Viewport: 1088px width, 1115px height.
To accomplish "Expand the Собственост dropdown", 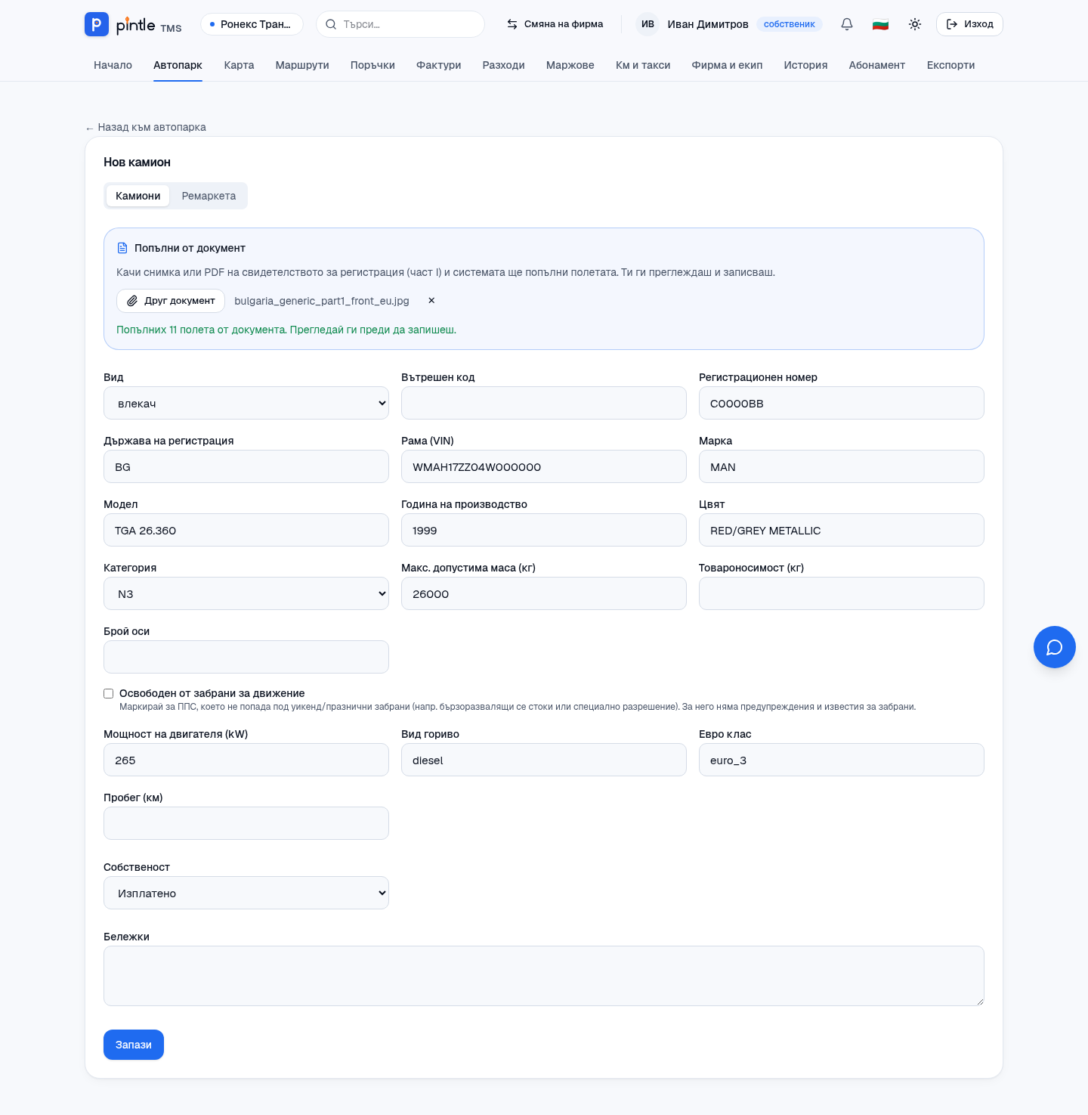I will click(x=246, y=893).
